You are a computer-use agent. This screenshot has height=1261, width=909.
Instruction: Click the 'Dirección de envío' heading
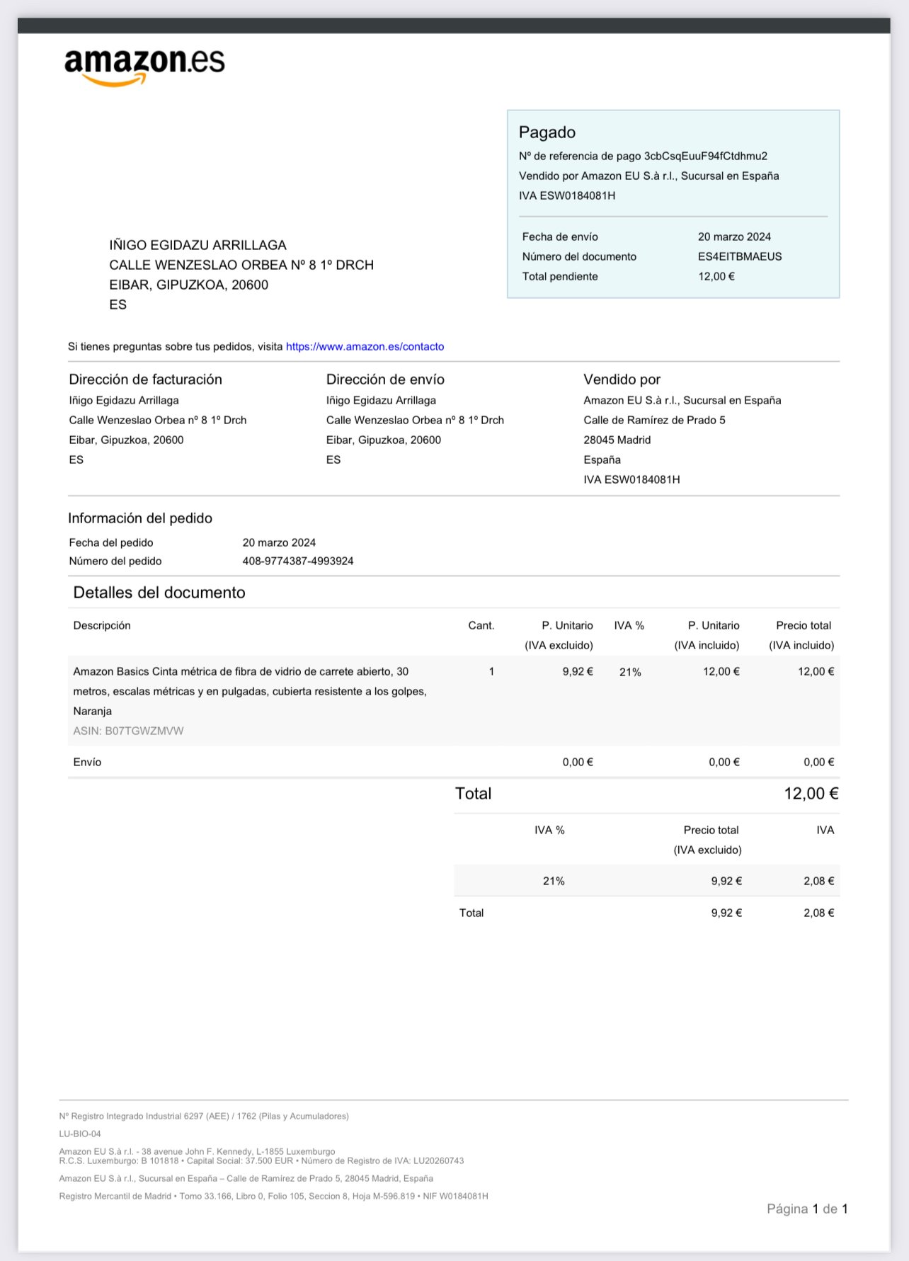pyautogui.click(x=385, y=380)
